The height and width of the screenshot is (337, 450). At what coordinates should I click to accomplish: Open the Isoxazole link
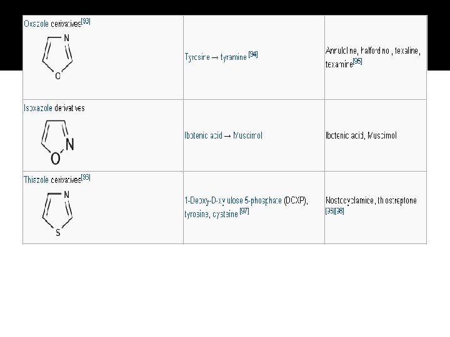(x=38, y=108)
